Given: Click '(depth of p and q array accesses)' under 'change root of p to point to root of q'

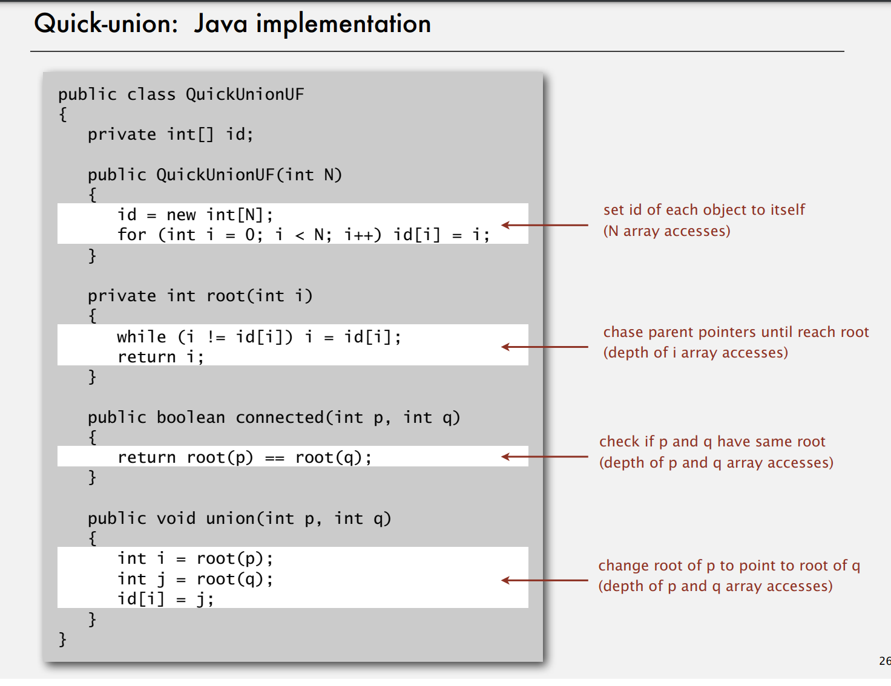Looking at the screenshot, I should (715, 586).
